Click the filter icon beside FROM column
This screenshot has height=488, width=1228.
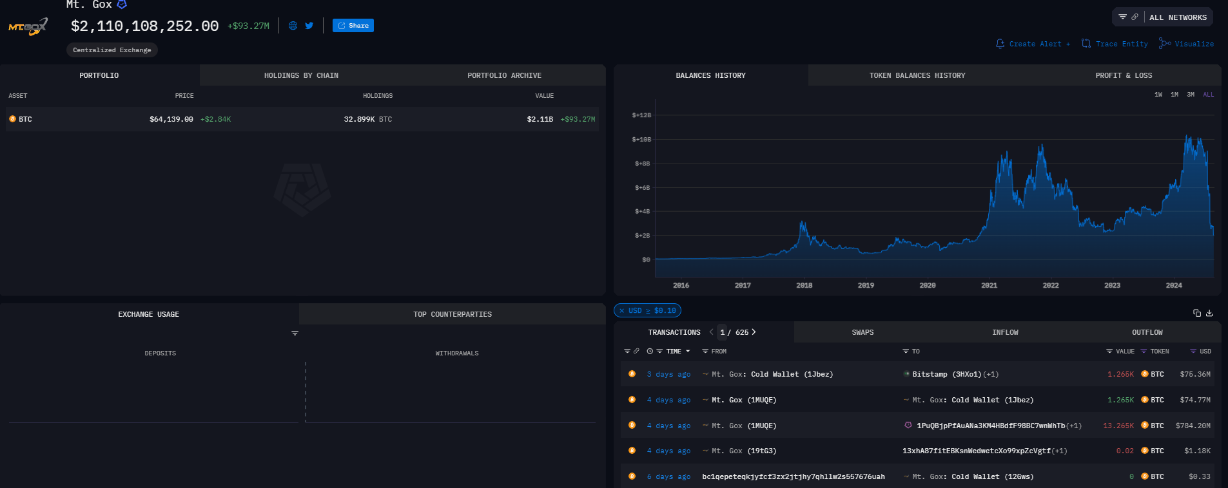[x=705, y=352]
